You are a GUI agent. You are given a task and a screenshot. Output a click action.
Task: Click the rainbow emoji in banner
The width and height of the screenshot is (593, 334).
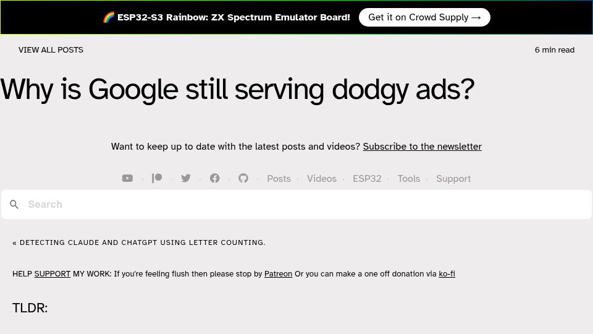coord(109,17)
